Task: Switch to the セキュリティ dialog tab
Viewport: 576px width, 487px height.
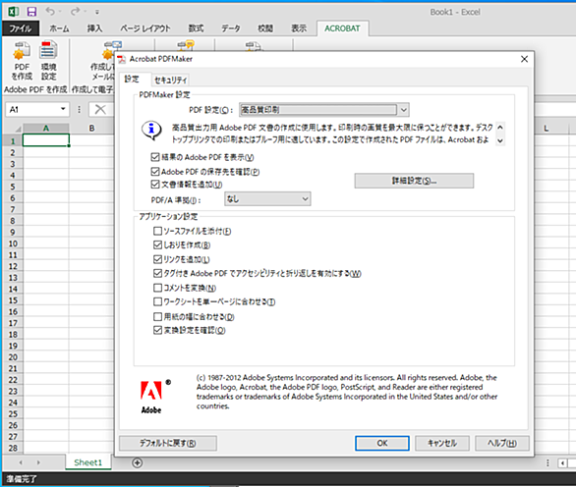Action: [x=170, y=80]
